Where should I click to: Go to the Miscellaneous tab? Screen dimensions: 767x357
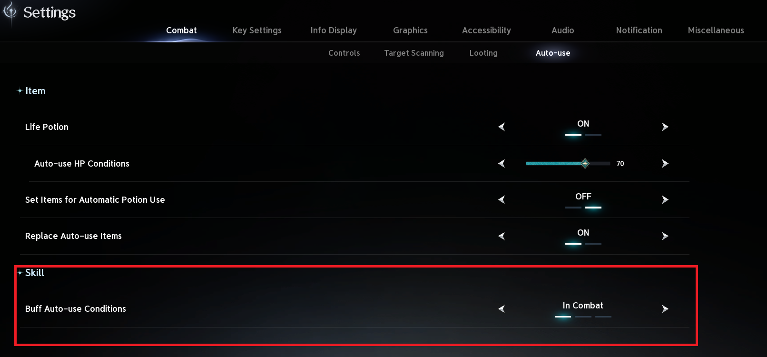(716, 30)
